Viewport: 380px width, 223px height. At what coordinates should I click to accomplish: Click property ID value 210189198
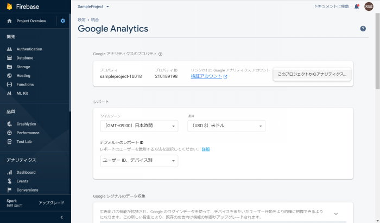166,76
